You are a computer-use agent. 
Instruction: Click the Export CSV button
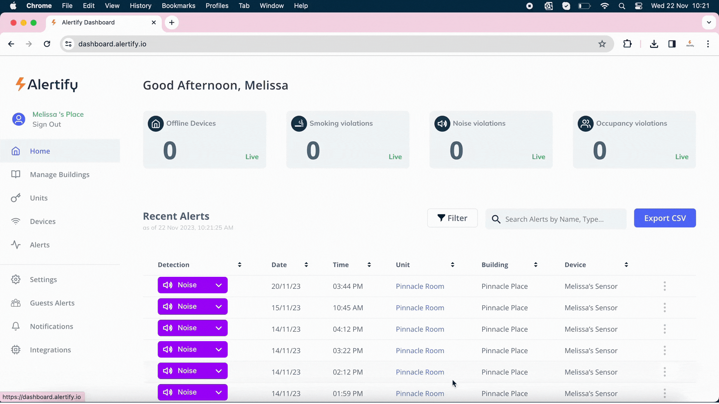point(665,218)
